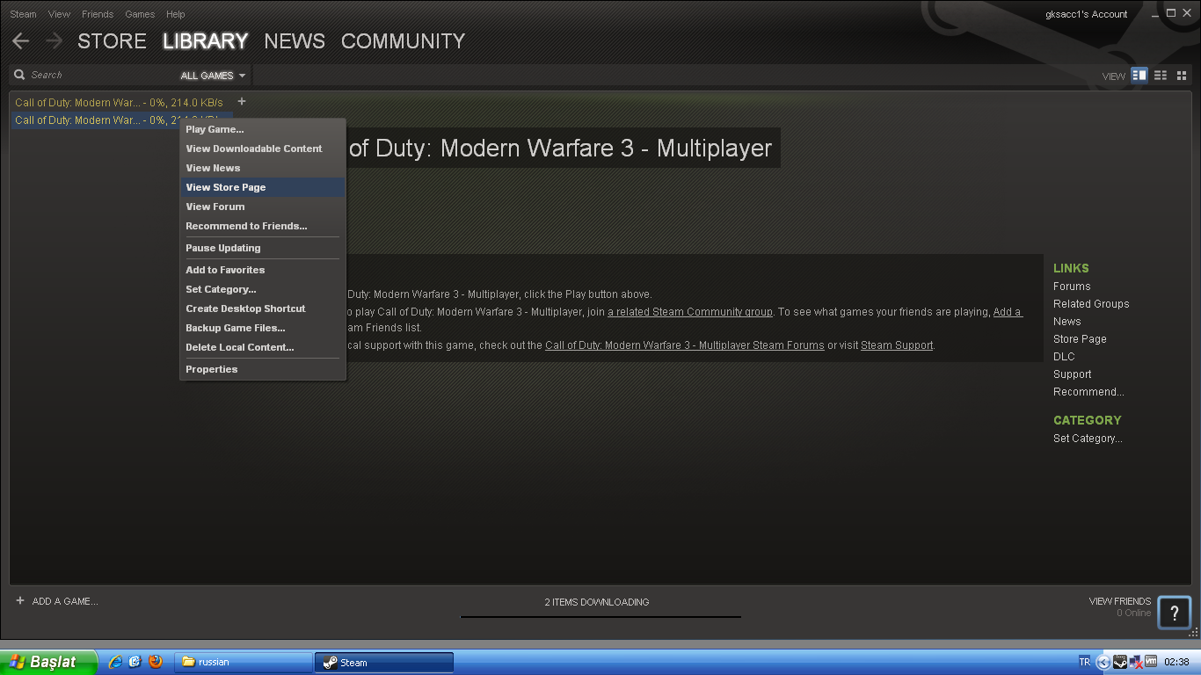Open Modern Warfare 3 Multiplayer Steam Forums link
This screenshot has height=675, width=1201.
tap(685, 345)
